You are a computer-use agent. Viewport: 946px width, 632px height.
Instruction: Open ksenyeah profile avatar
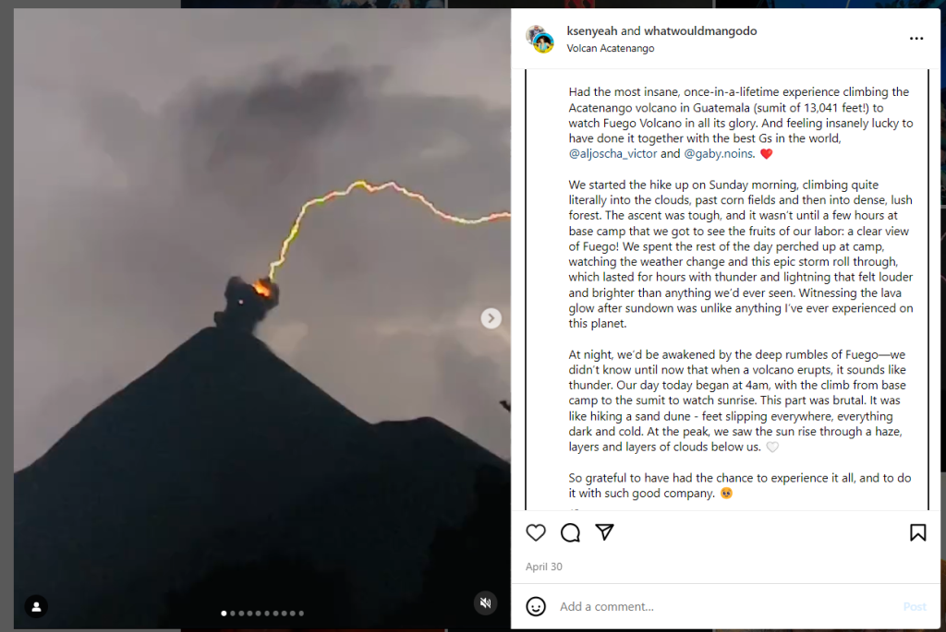point(540,39)
